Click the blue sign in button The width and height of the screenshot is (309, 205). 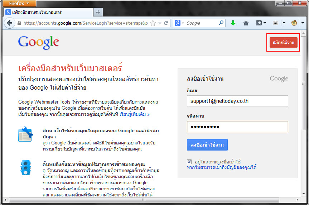[207, 145]
